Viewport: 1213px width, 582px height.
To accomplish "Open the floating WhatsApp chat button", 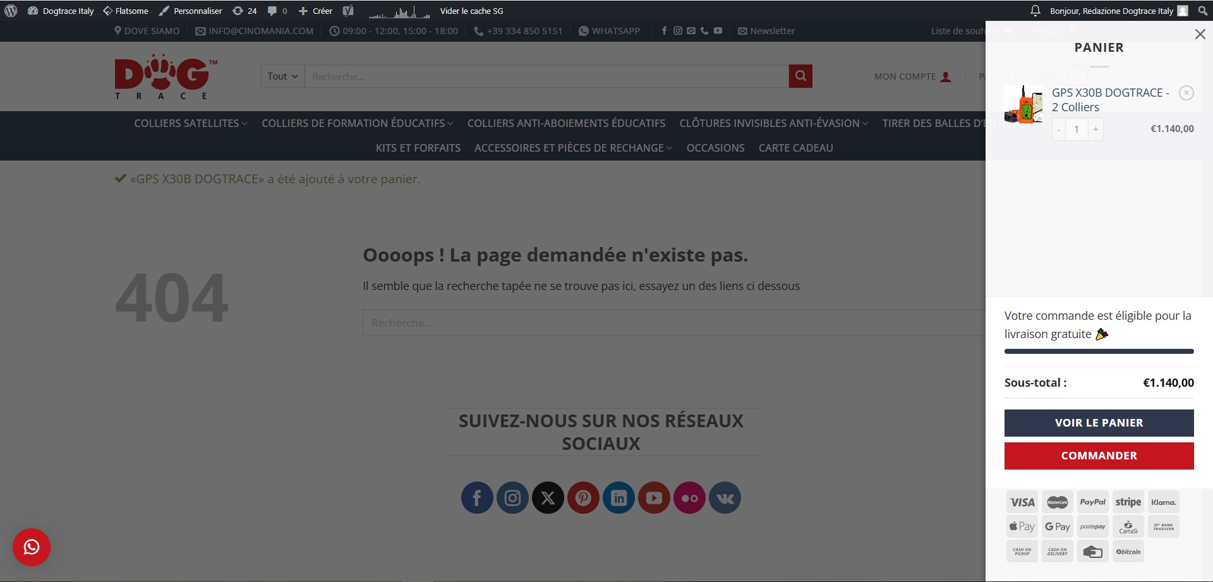I will (x=32, y=547).
